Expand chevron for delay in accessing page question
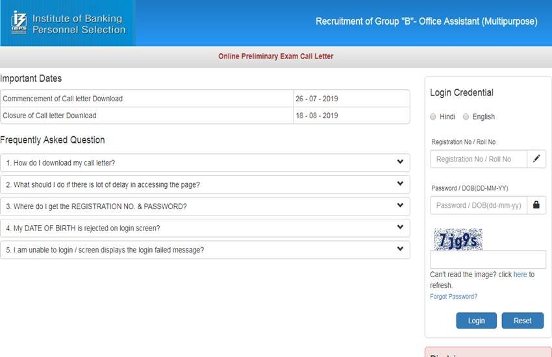Viewport: 552px width, 357px height. [x=400, y=184]
